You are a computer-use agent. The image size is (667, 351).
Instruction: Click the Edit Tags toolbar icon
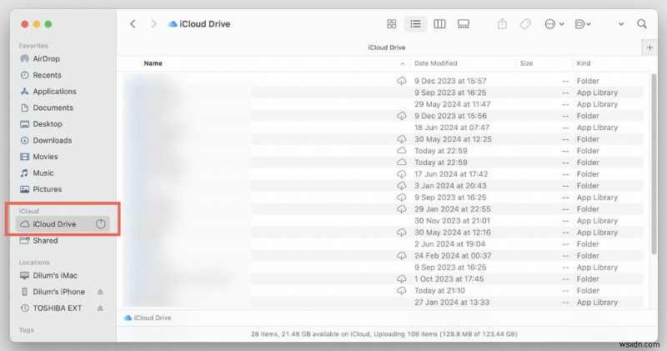click(525, 24)
